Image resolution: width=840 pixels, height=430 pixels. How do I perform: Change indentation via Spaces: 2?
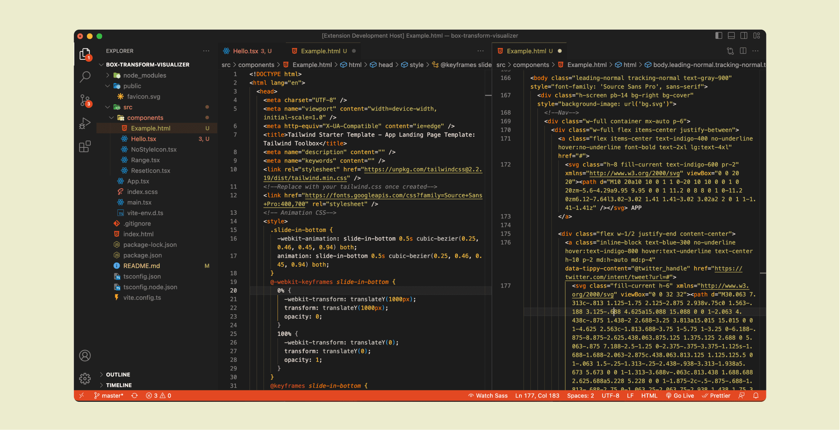click(x=580, y=396)
